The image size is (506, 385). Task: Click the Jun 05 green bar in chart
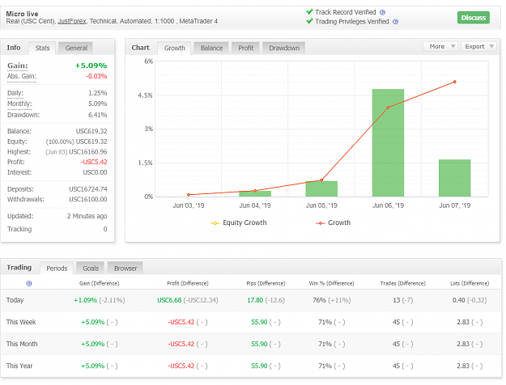point(321,189)
